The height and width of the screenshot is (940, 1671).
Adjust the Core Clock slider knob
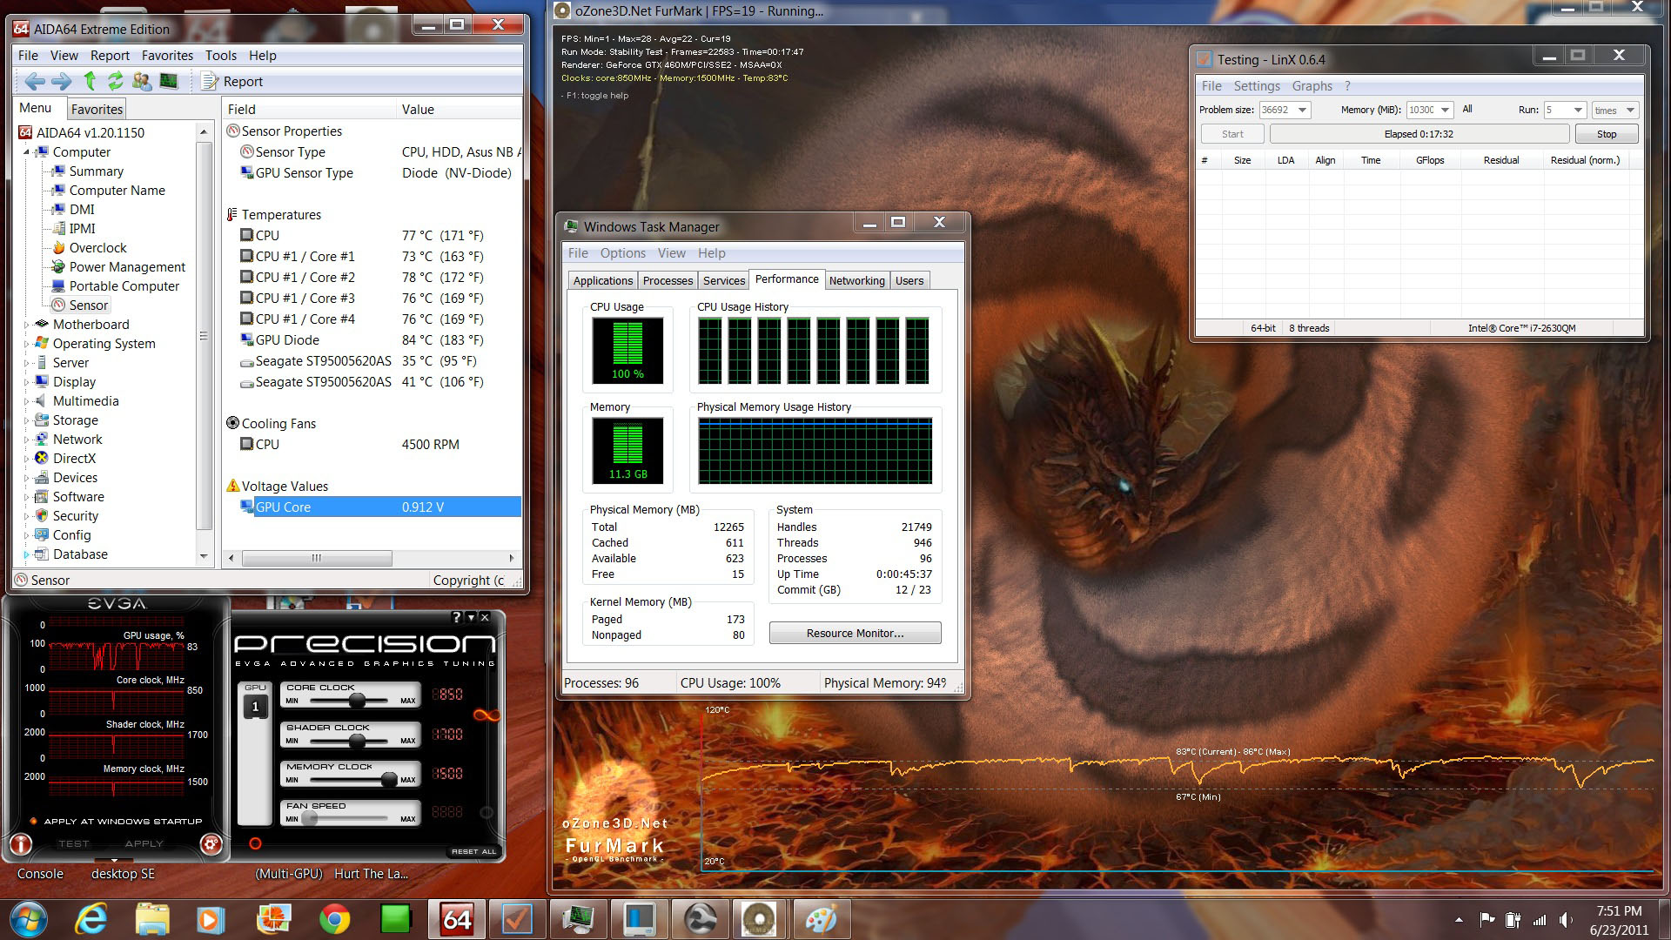click(x=357, y=701)
